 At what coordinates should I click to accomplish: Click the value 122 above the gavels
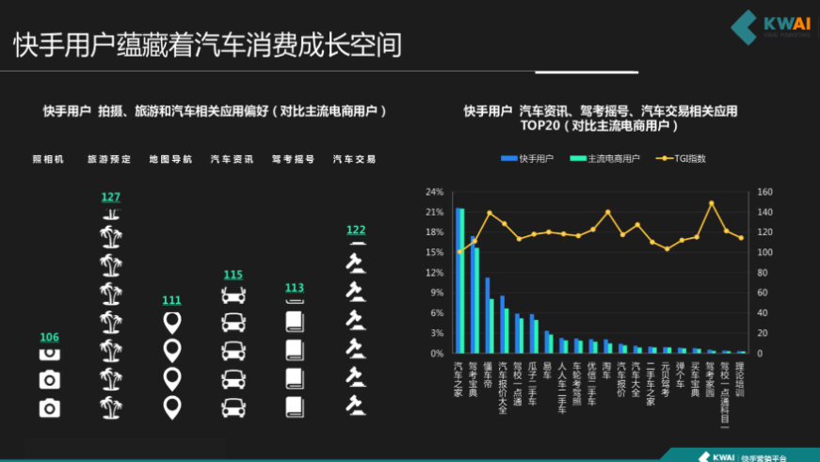(356, 230)
